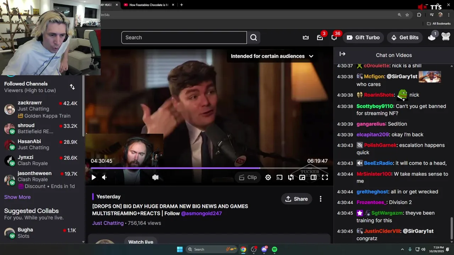The image size is (454, 255).
Task: Click username Scottyboy9110 in chat
Action: 375,106
